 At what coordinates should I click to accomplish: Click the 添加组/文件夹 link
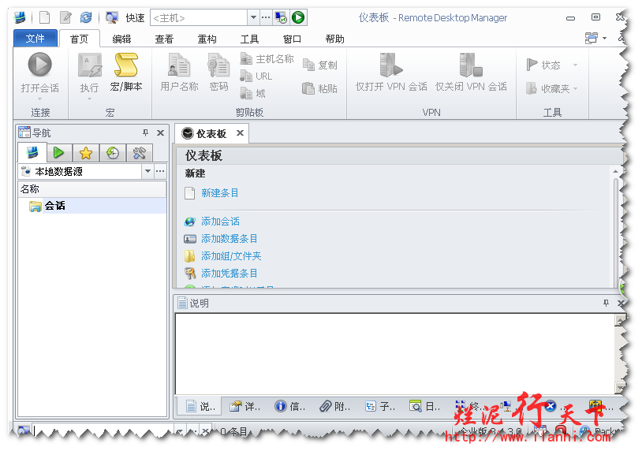pos(231,256)
